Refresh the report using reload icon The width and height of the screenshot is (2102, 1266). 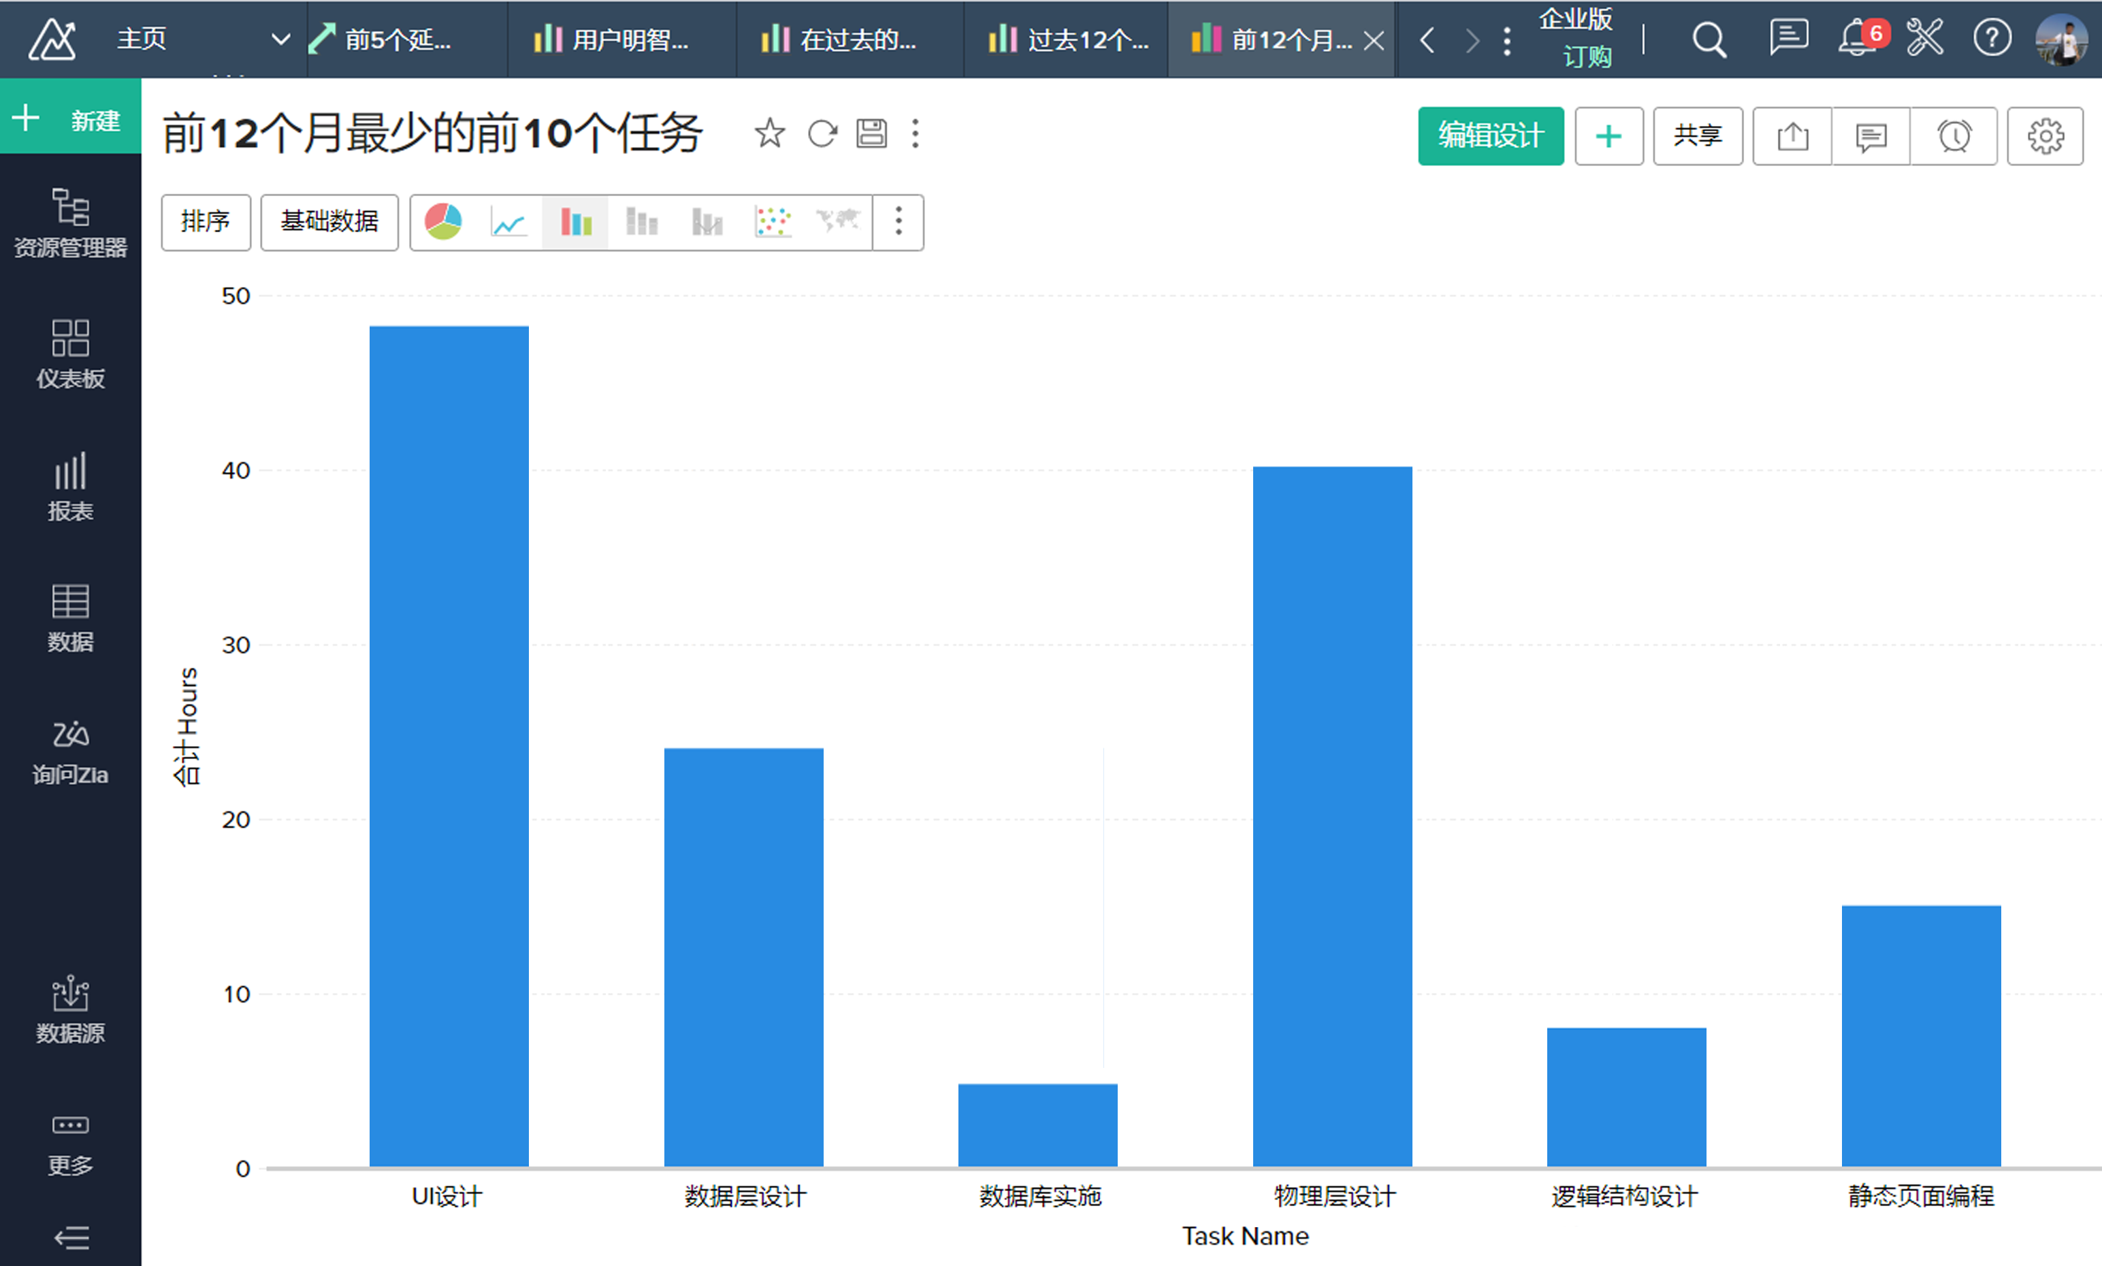[822, 134]
